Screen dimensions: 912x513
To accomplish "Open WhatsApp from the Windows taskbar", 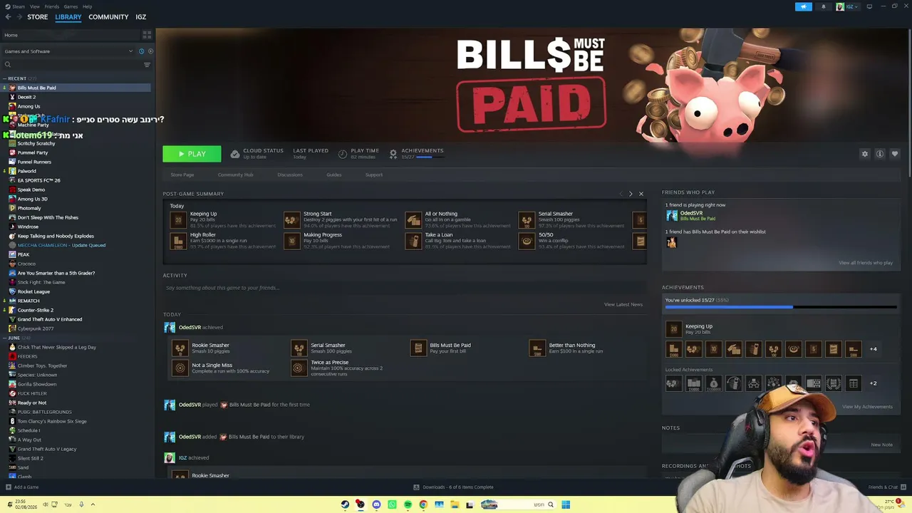I will tap(392, 504).
